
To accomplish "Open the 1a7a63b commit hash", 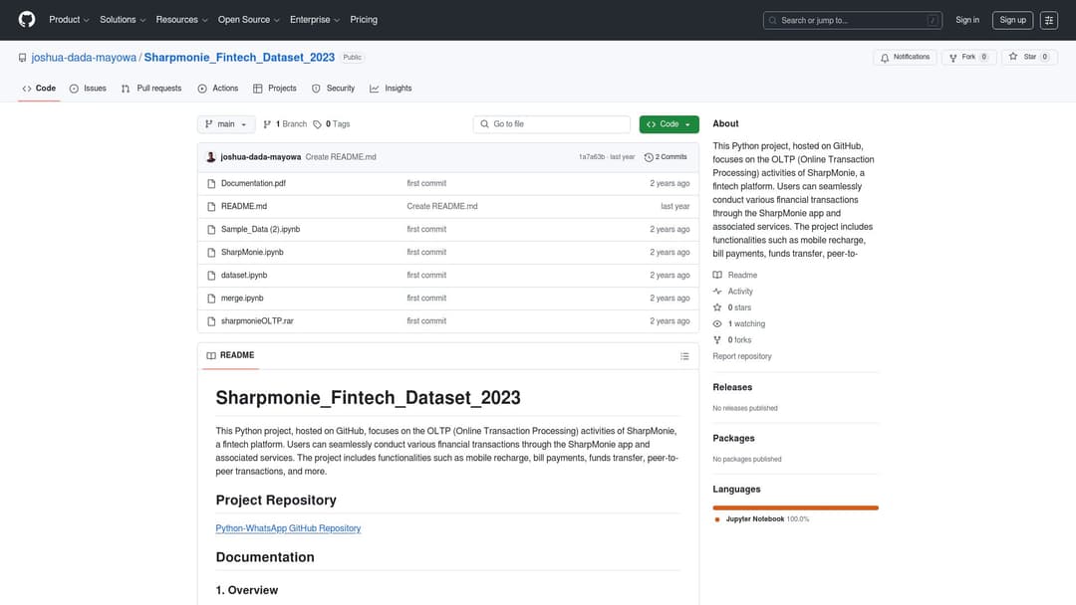I will [x=592, y=157].
